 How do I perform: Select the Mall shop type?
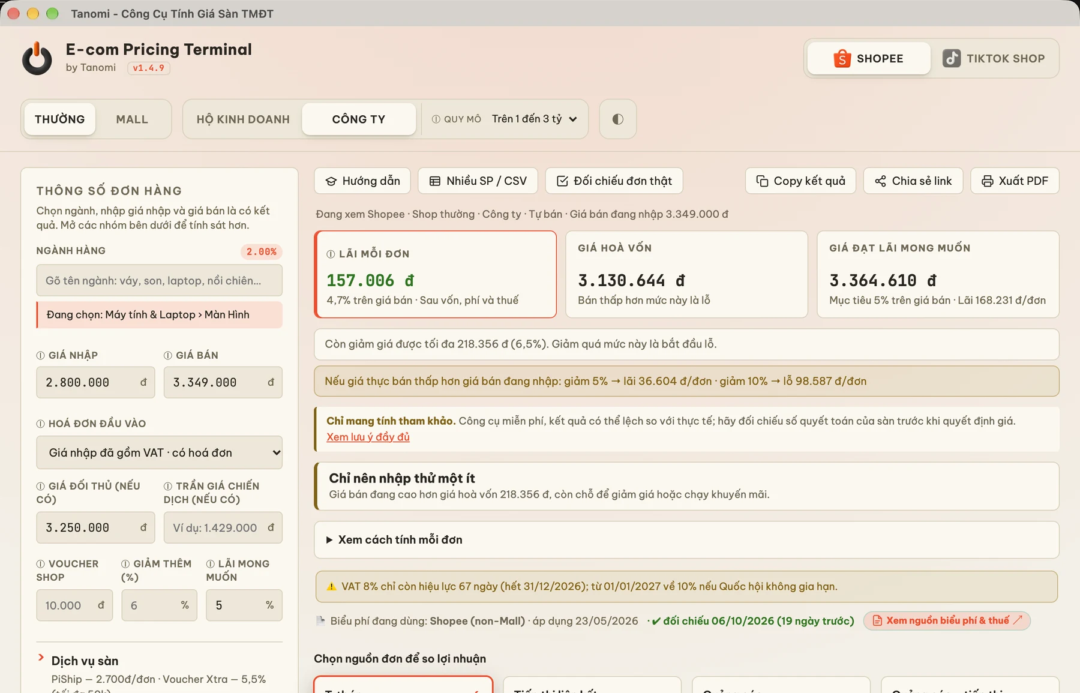pos(132,119)
